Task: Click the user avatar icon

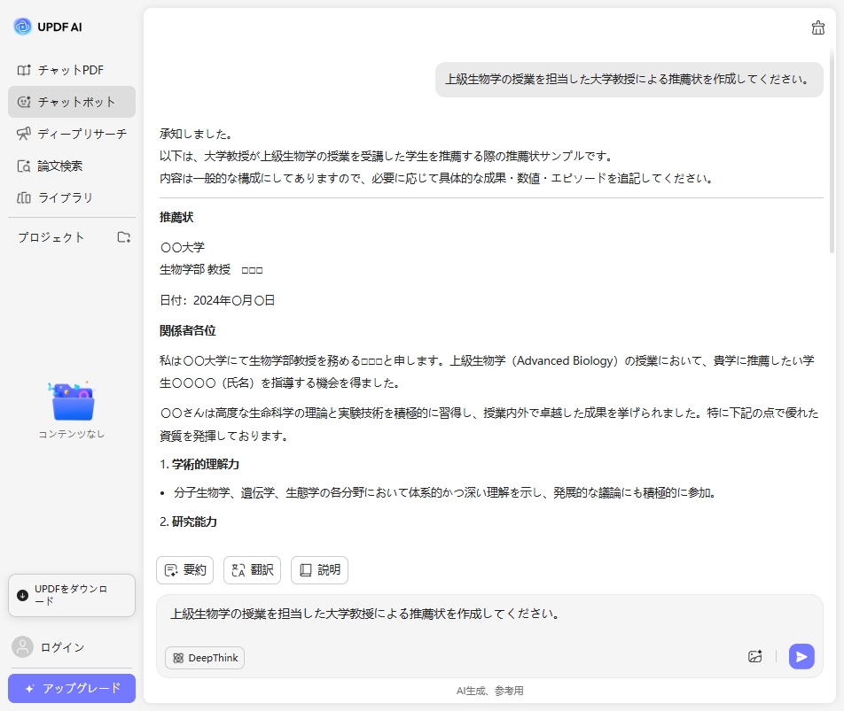Action: 23,647
